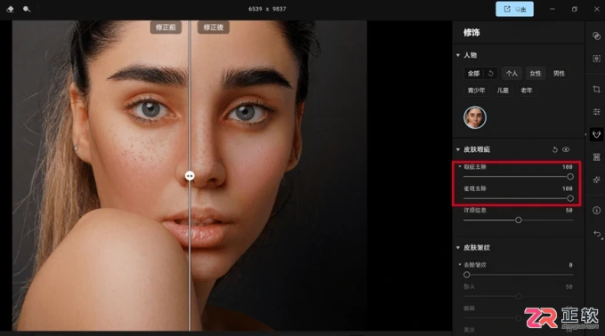Click the before/after split divider handle
The width and height of the screenshot is (605, 336).
tap(190, 176)
